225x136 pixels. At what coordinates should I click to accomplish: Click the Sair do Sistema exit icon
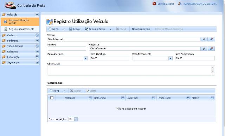(154, 4)
